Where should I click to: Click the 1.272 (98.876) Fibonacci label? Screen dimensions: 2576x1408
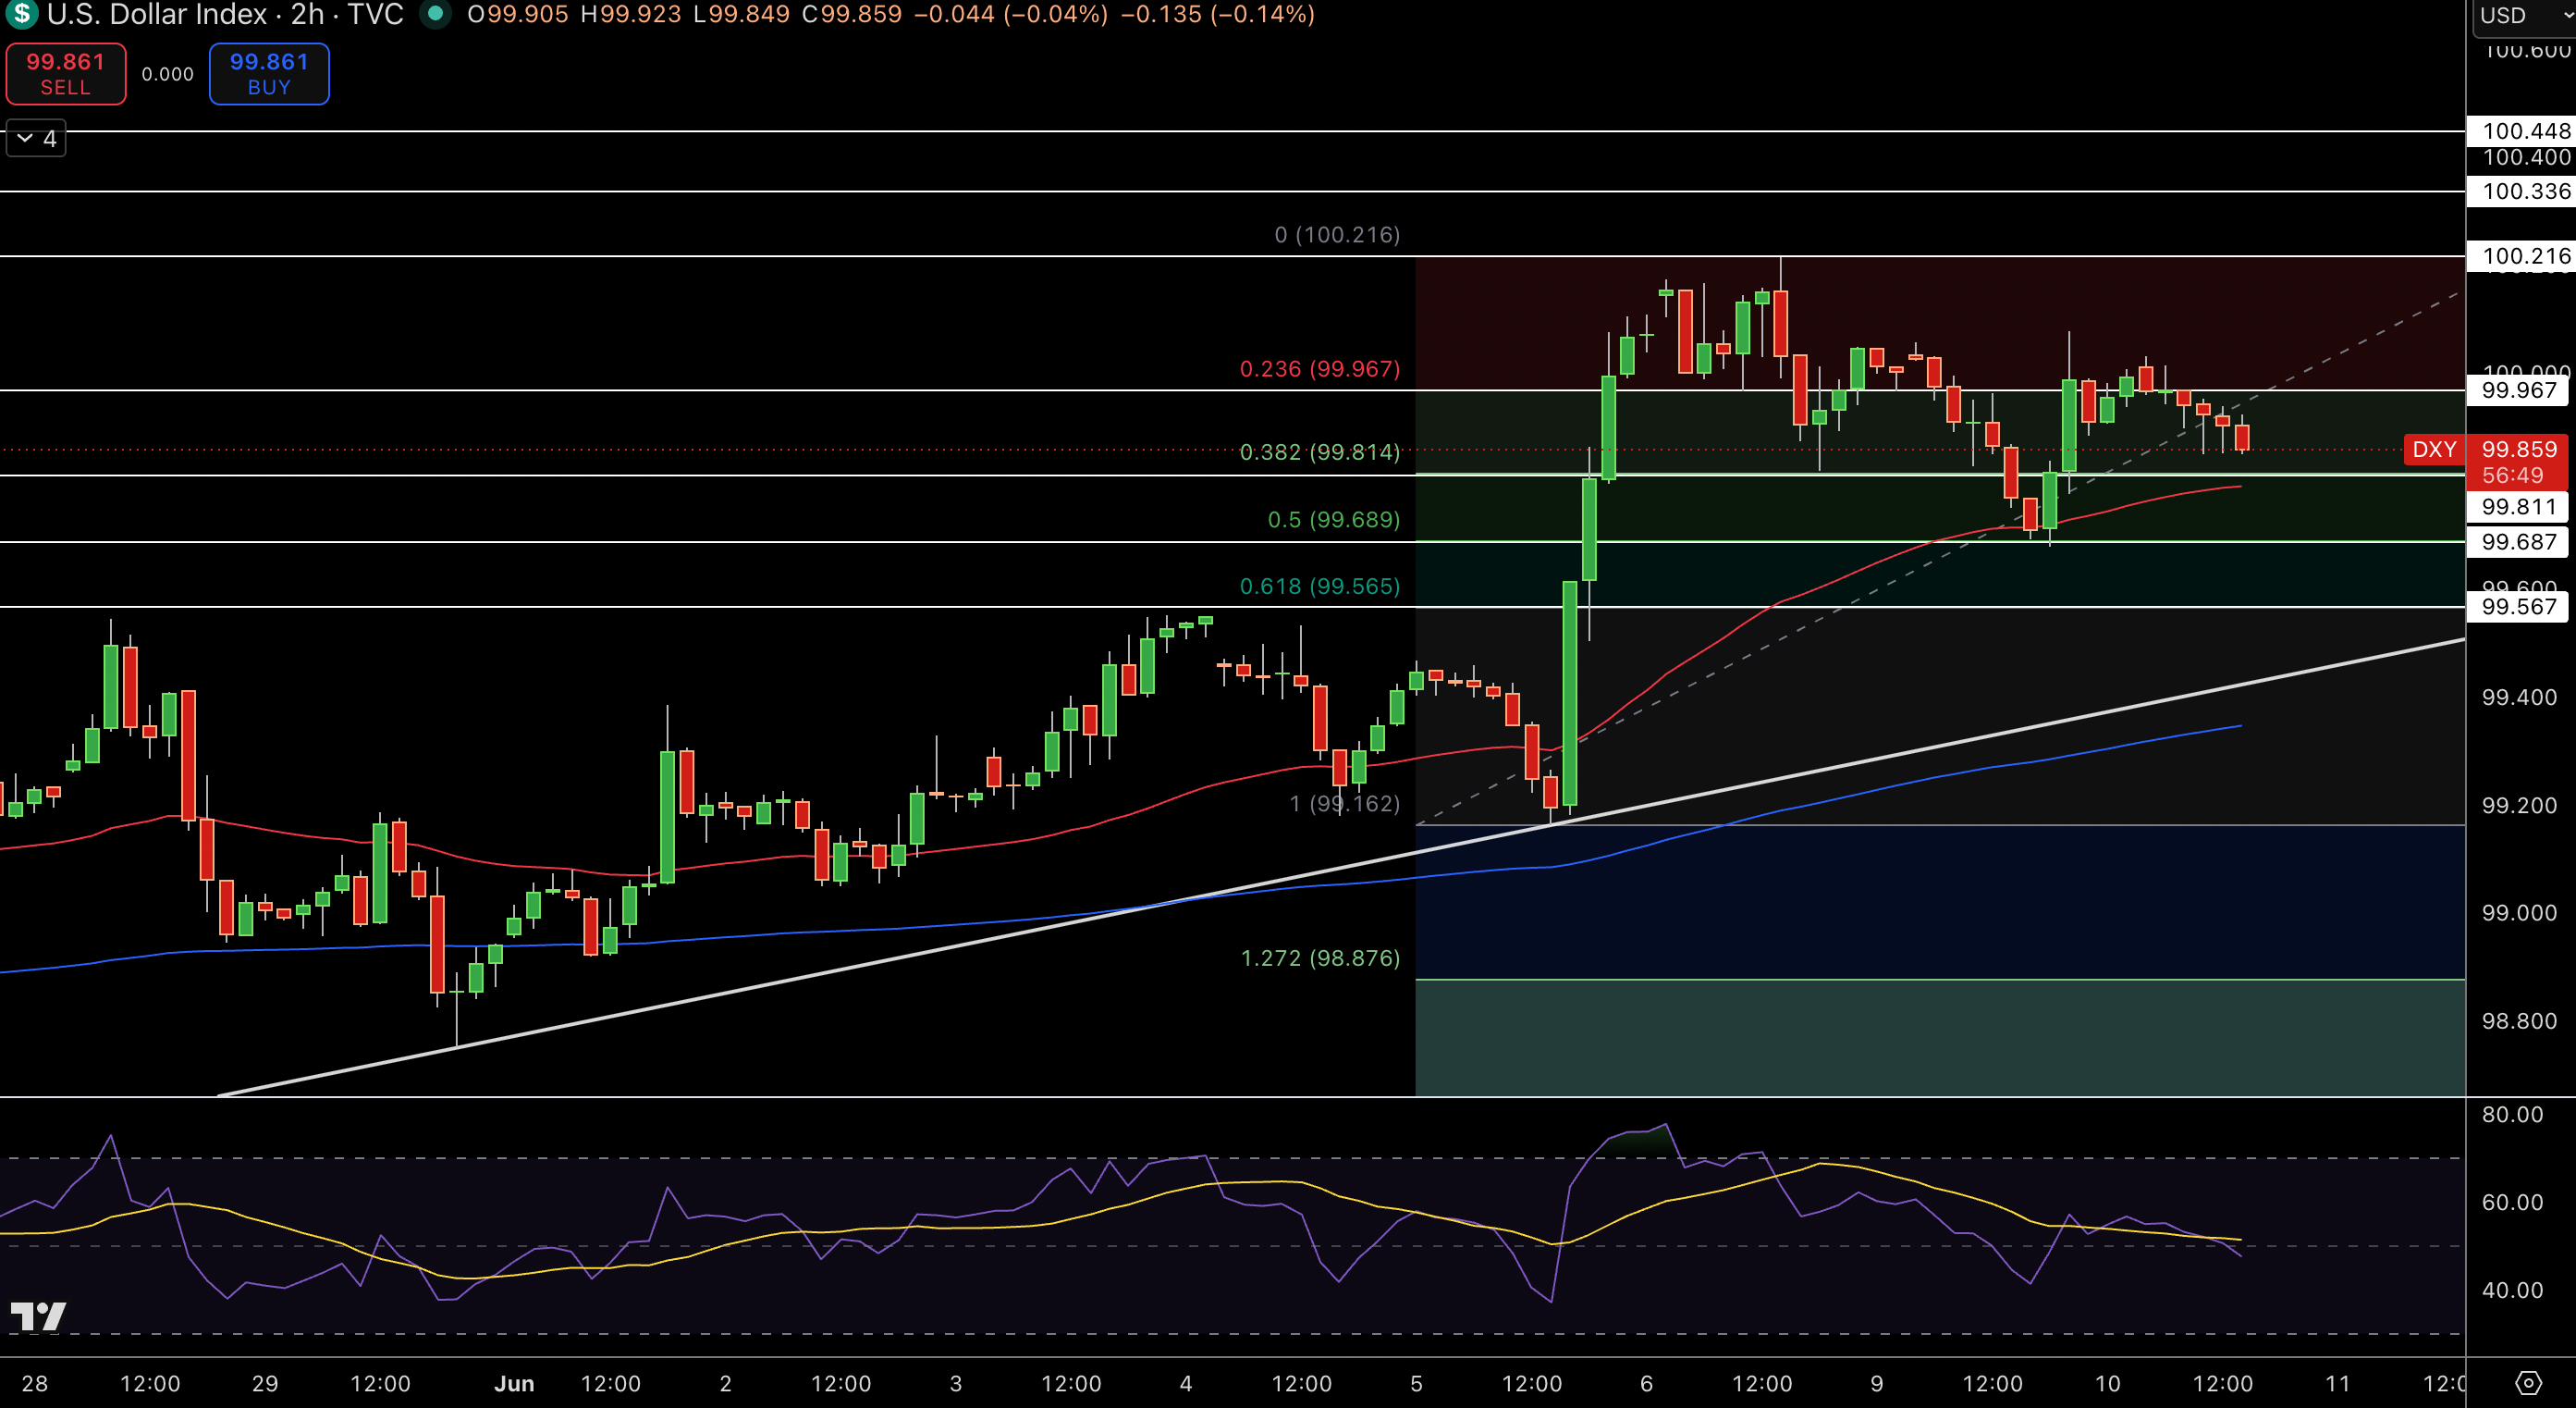(x=1320, y=958)
